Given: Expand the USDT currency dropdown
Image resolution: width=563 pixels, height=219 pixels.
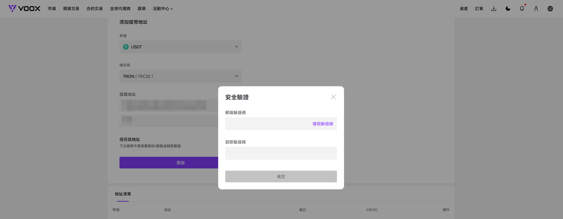Looking at the screenshot, I should pyautogui.click(x=180, y=47).
